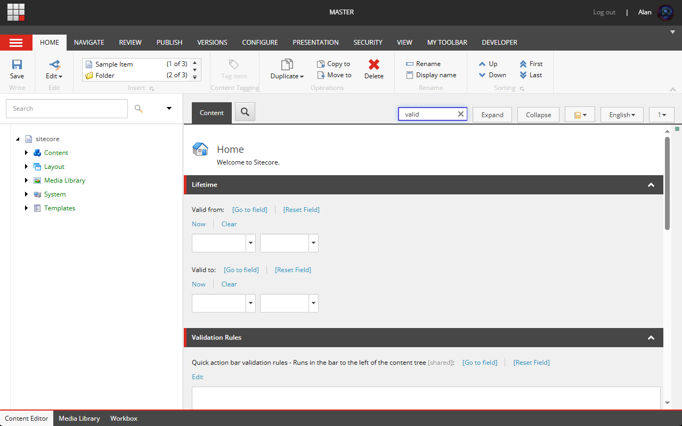Screen dimensions: 682x426
Task: Open the Duplicate dropdown arrow
Action: 302,77
